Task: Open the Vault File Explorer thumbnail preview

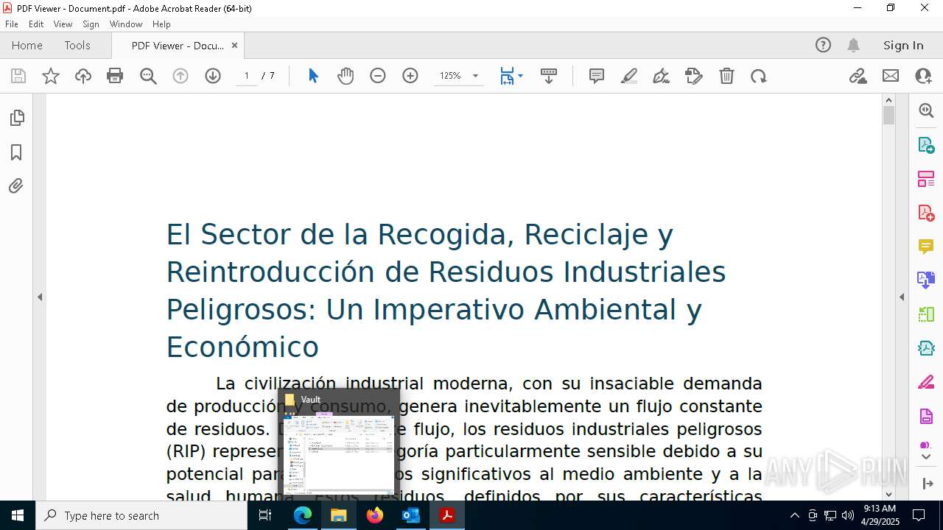Action: click(339, 444)
